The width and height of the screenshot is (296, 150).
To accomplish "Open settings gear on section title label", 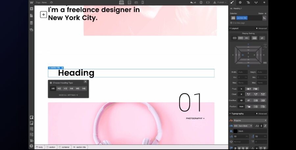I will (x=62, y=68).
